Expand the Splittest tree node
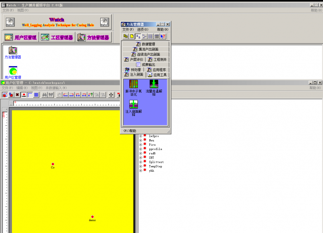The width and height of the screenshot is (323, 233). coord(141,162)
